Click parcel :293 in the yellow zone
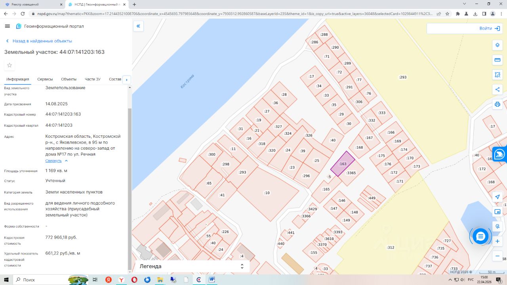This screenshot has width=507, height=285. click(403, 77)
